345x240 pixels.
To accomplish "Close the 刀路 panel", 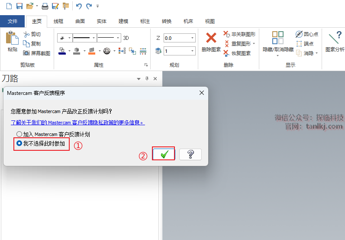I will point(155,78).
